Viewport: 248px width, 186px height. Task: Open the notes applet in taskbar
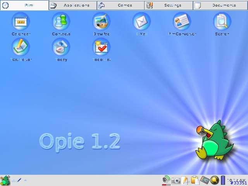185,180
